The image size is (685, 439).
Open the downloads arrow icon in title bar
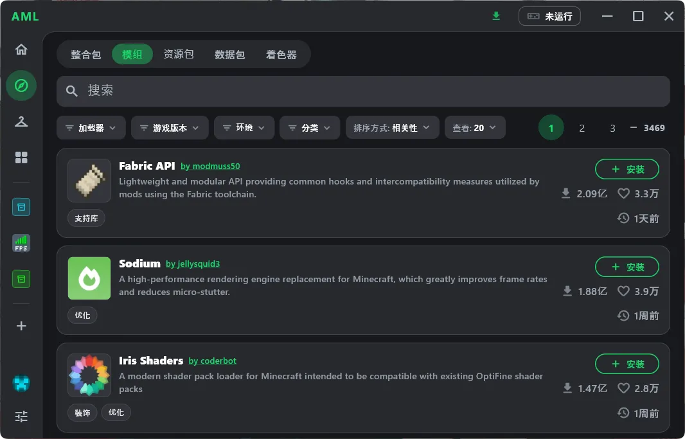(496, 16)
